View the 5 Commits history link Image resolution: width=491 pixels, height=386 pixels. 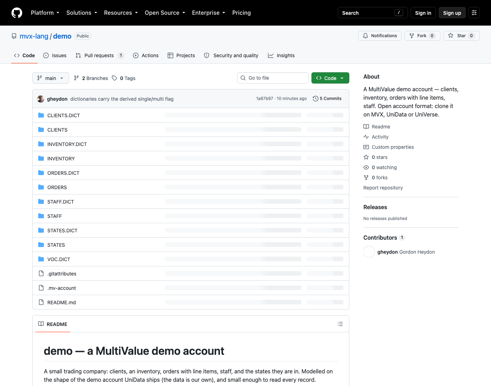click(327, 99)
